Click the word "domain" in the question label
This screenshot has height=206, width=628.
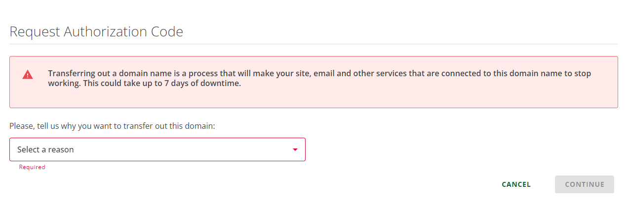point(200,126)
